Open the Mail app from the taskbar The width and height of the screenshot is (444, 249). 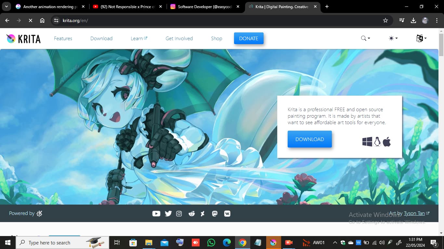point(164,243)
